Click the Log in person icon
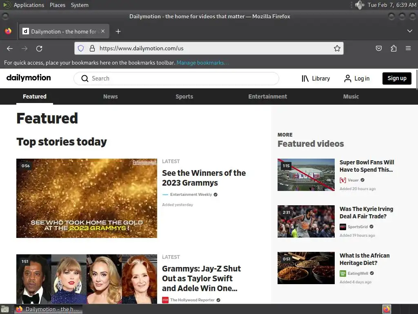The image size is (418, 314). pyautogui.click(x=348, y=78)
